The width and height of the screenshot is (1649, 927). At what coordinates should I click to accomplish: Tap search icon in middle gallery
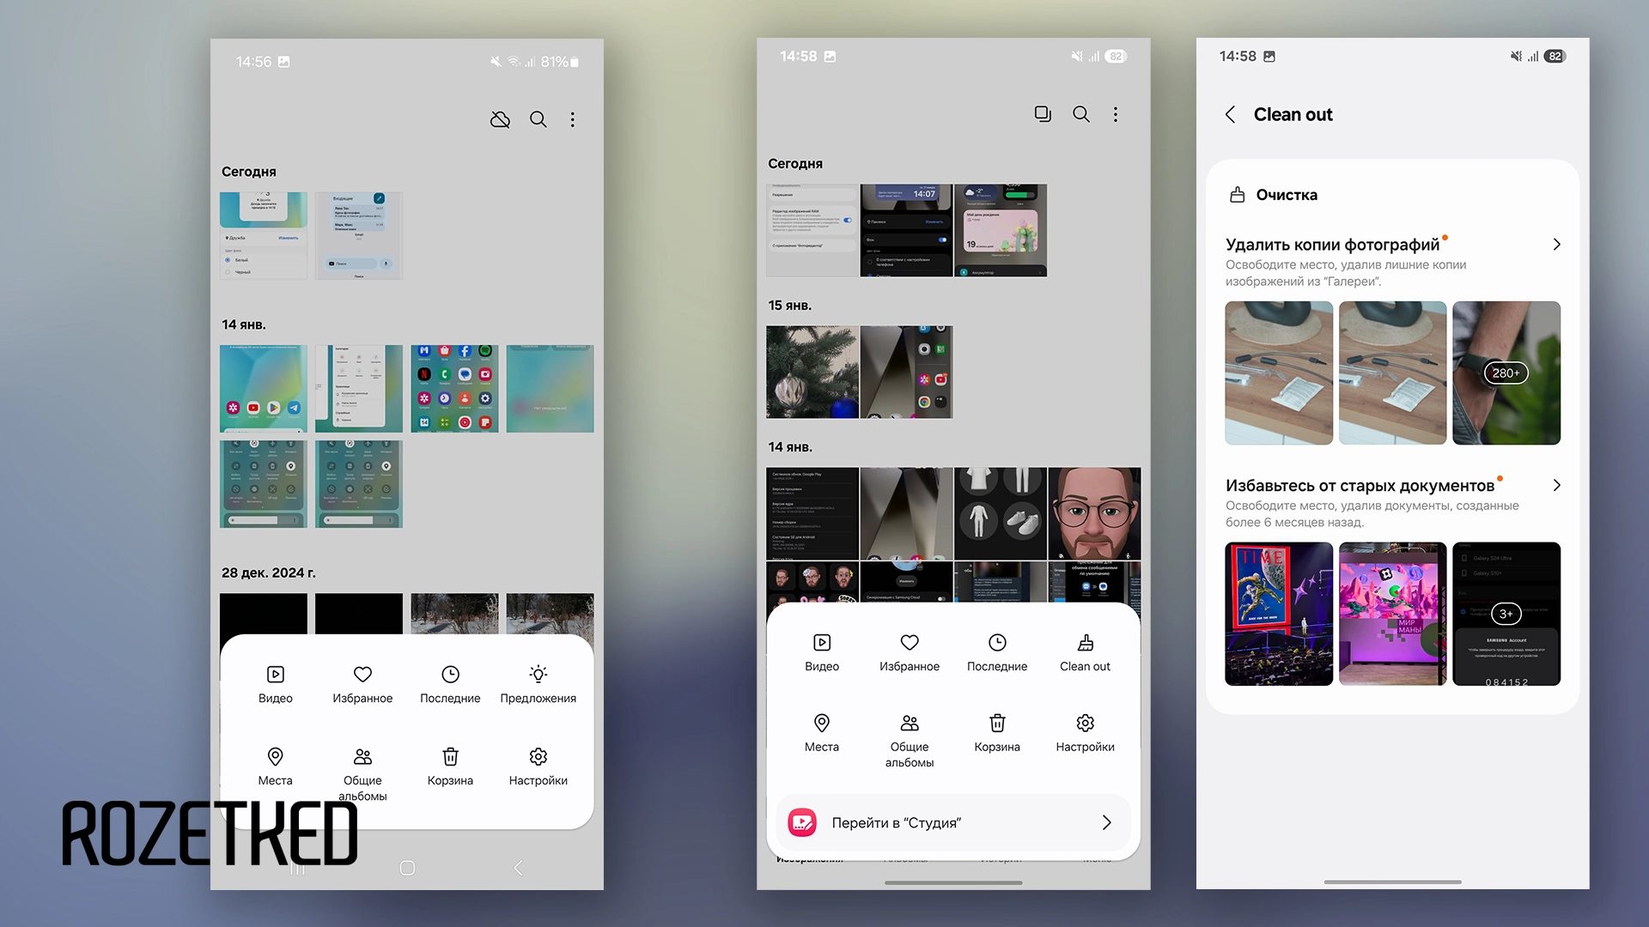click(x=1081, y=114)
